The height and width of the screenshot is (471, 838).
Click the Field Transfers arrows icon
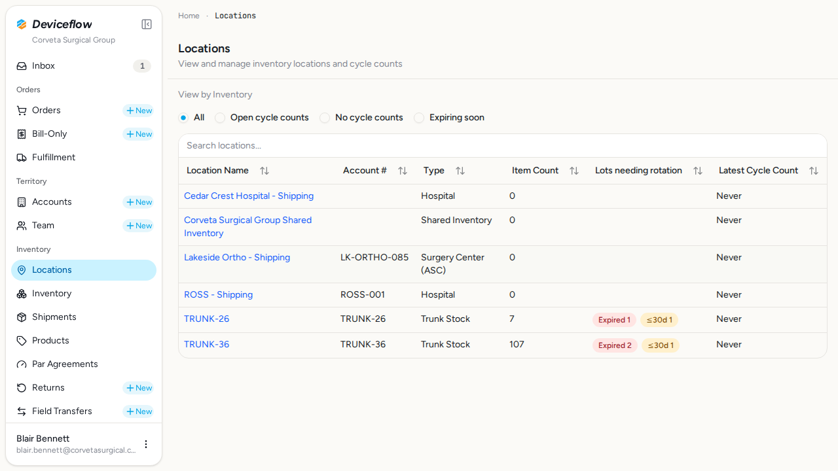[22, 411]
